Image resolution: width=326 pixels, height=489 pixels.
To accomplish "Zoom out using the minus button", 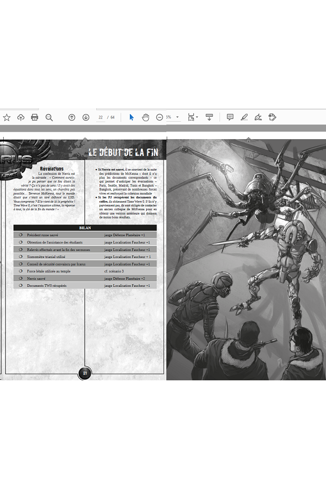I will click(159, 117).
